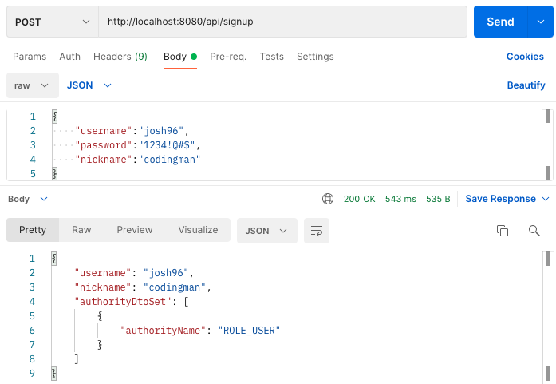Select the Pretty response view

coord(33,230)
